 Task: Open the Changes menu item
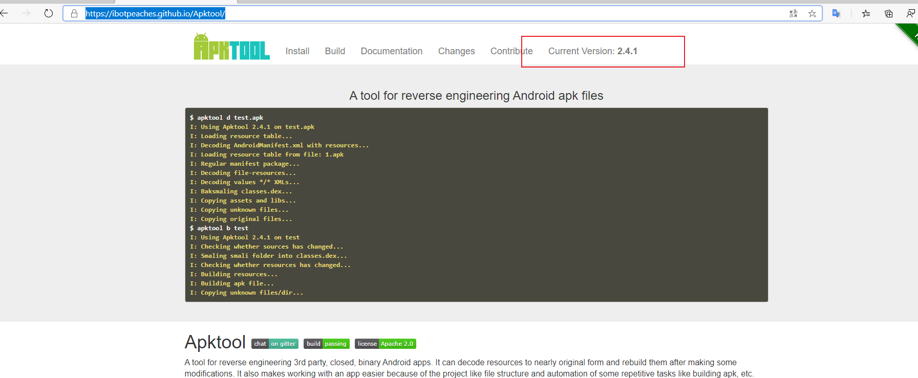click(457, 51)
